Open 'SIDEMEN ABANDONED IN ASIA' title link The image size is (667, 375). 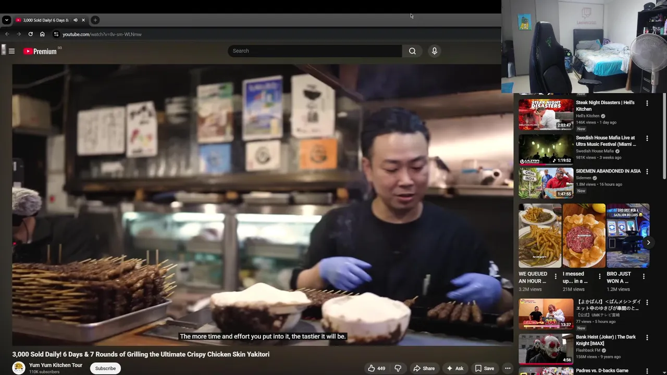click(x=608, y=171)
